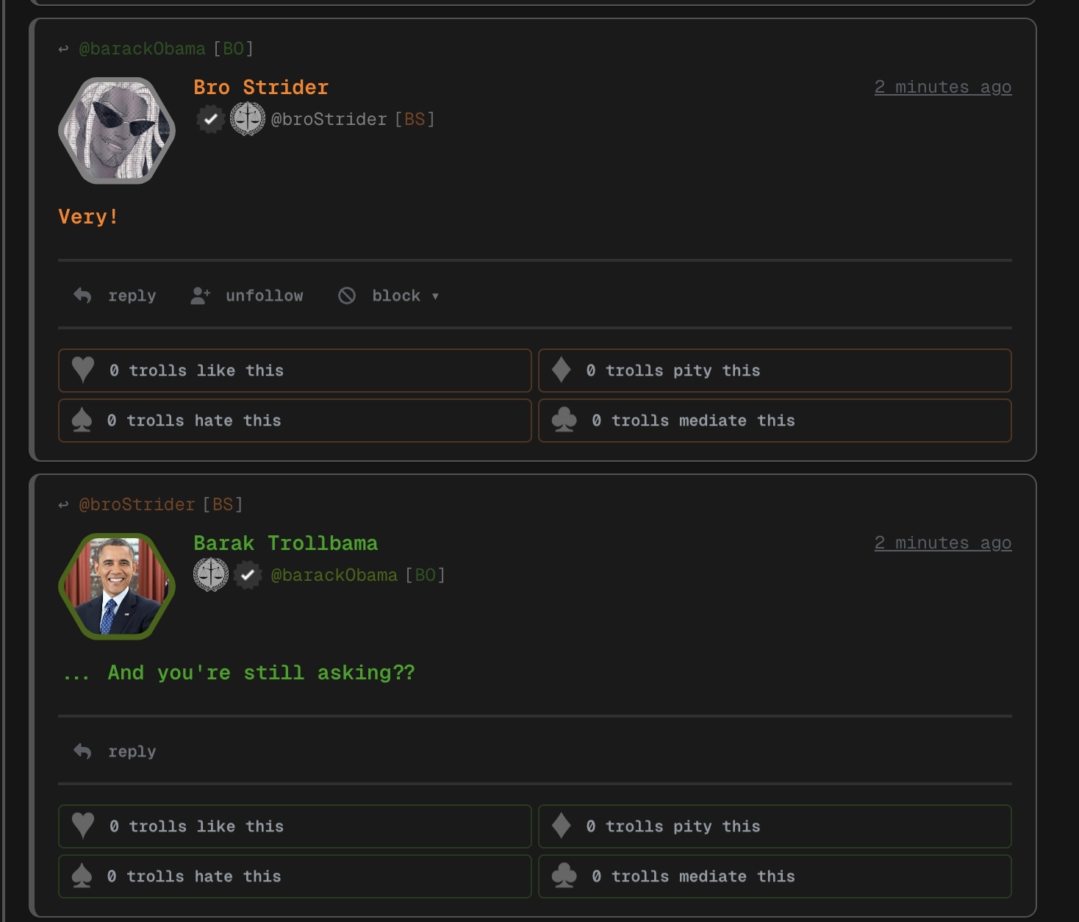This screenshot has width=1079, height=922.
Task: Toggle like on Barak Trollbama's post
Action: click(295, 826)
